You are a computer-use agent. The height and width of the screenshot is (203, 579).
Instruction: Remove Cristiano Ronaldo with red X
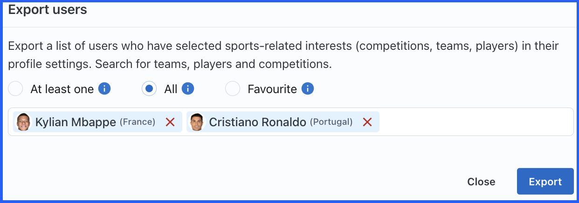click(367, 122)
